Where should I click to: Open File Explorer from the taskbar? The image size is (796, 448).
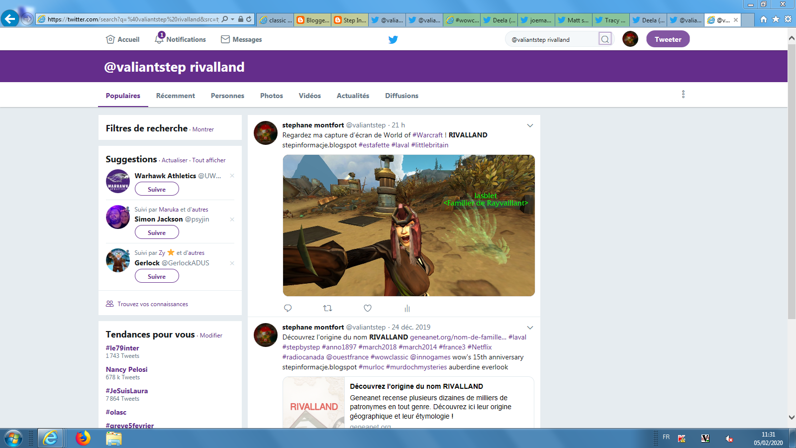click(x=113, y=438)
